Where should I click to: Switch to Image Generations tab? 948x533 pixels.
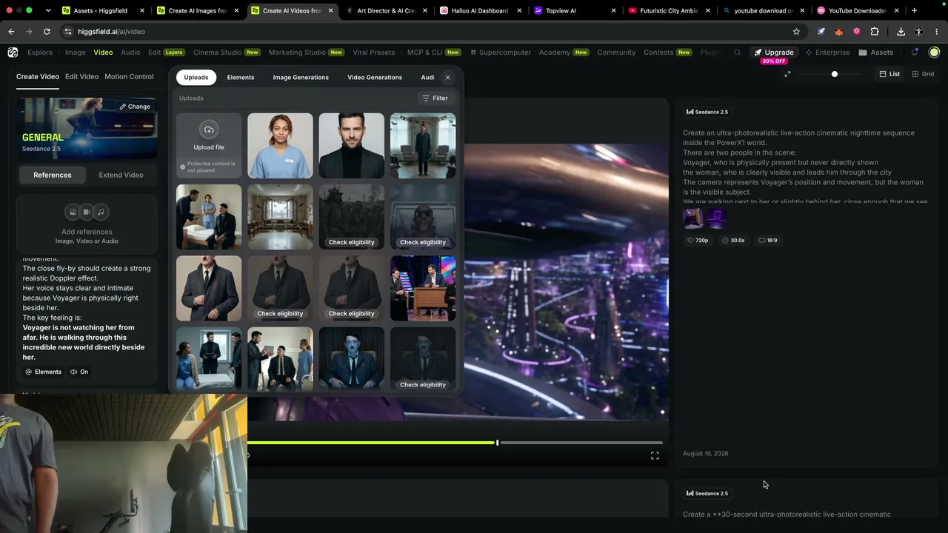[301, 77]
